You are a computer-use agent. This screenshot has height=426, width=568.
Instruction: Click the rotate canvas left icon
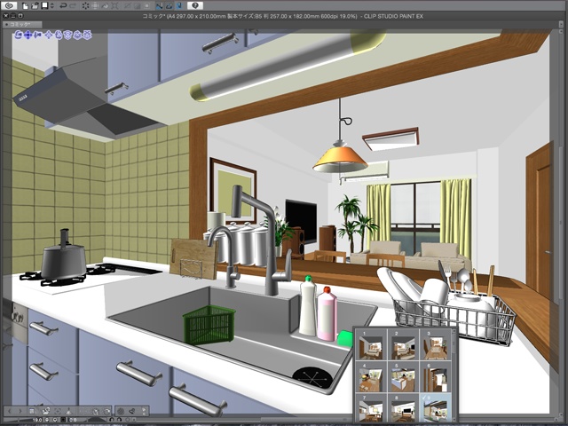click(x=112, y=420)
